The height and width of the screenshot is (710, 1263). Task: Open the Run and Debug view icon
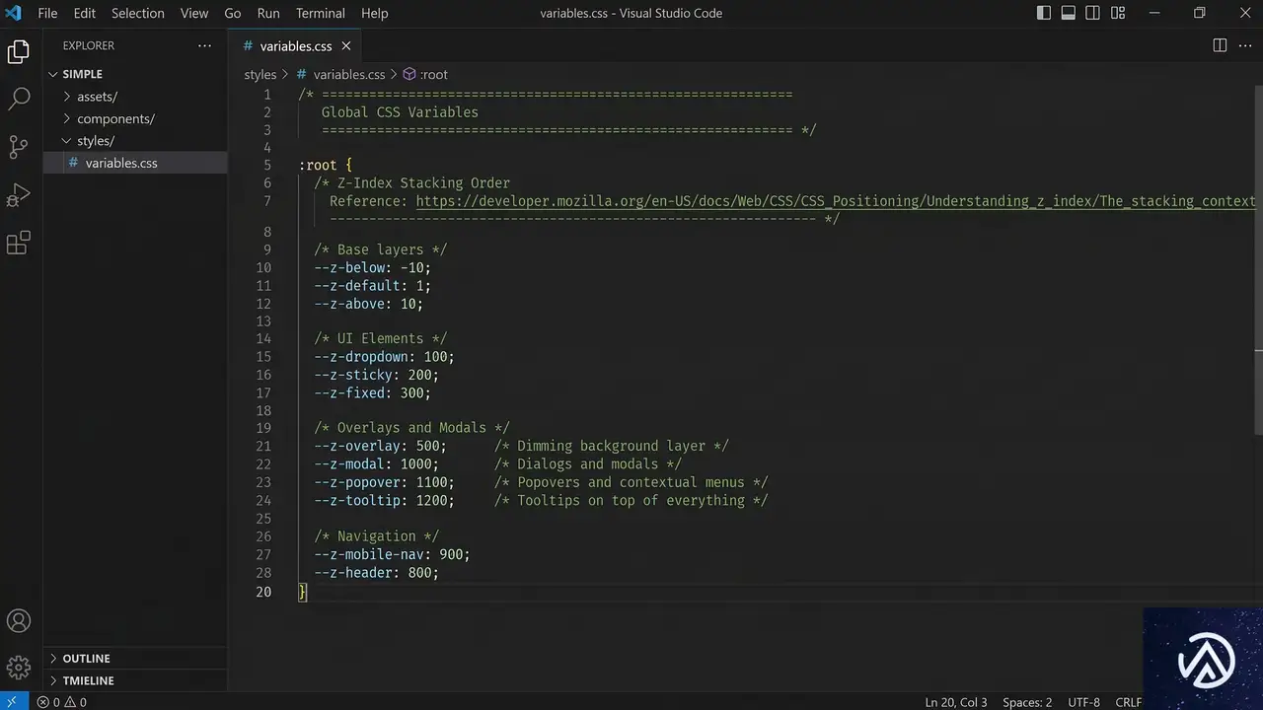coord(19,195)
